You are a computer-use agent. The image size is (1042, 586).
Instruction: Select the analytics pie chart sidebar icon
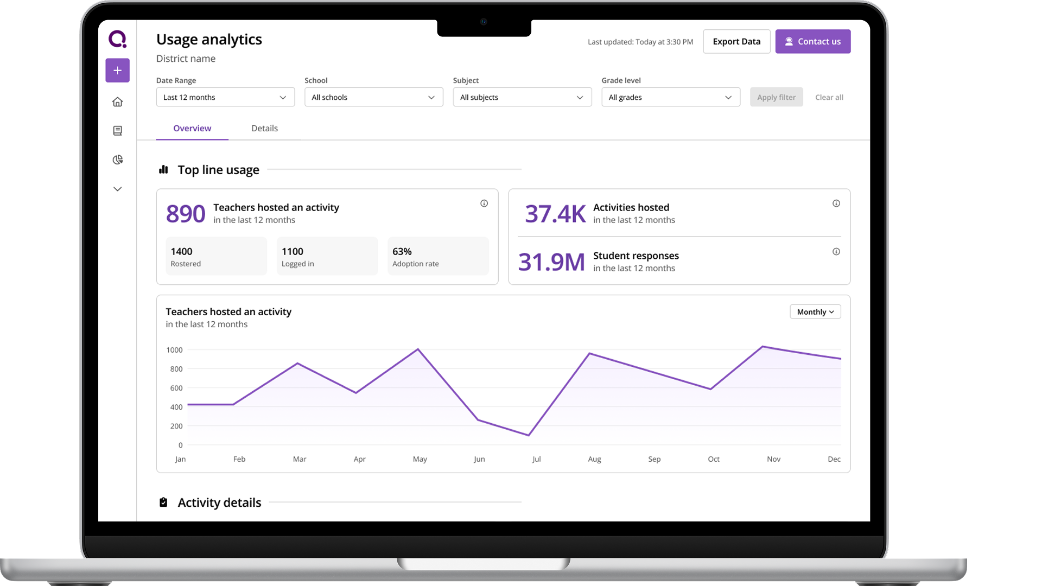pyautogui.click(x=117, y=160)
